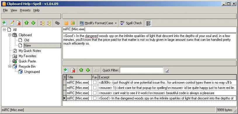This screenshot has width=238, height=114.
Task: Select row with db90h excerpt
Action: pos(167,83)
